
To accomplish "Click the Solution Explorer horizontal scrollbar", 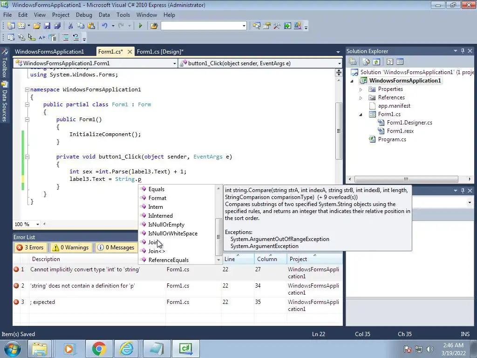I will click(x=406, y=179).
